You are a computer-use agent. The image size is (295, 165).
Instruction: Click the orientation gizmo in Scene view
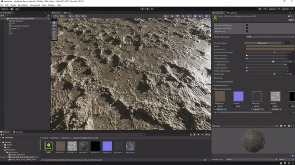tap(203, 24)
